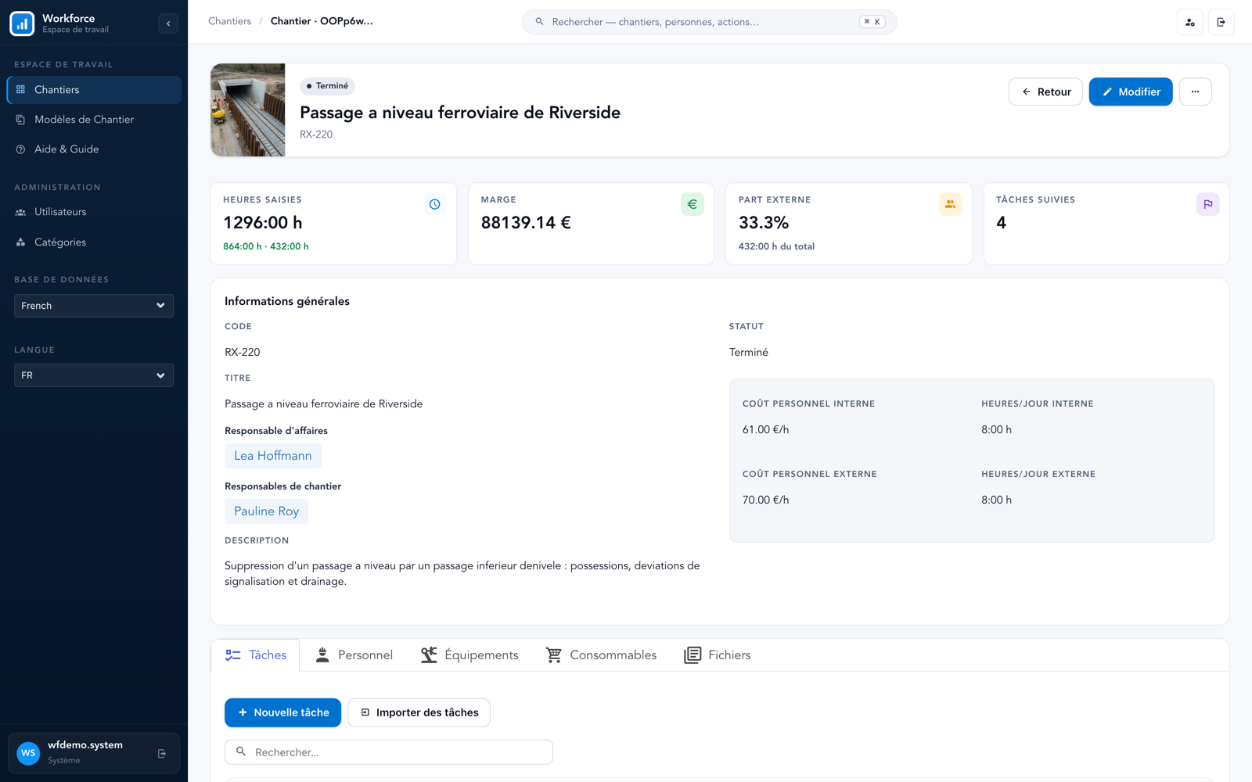Image resolution: width=1252 pixels, height=782 pixels.
Task: Switch to the Fichiers tab
Action: point(718,655)
